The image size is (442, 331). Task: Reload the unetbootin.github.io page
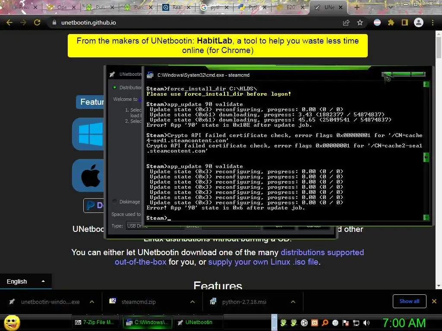coord(37,22)
